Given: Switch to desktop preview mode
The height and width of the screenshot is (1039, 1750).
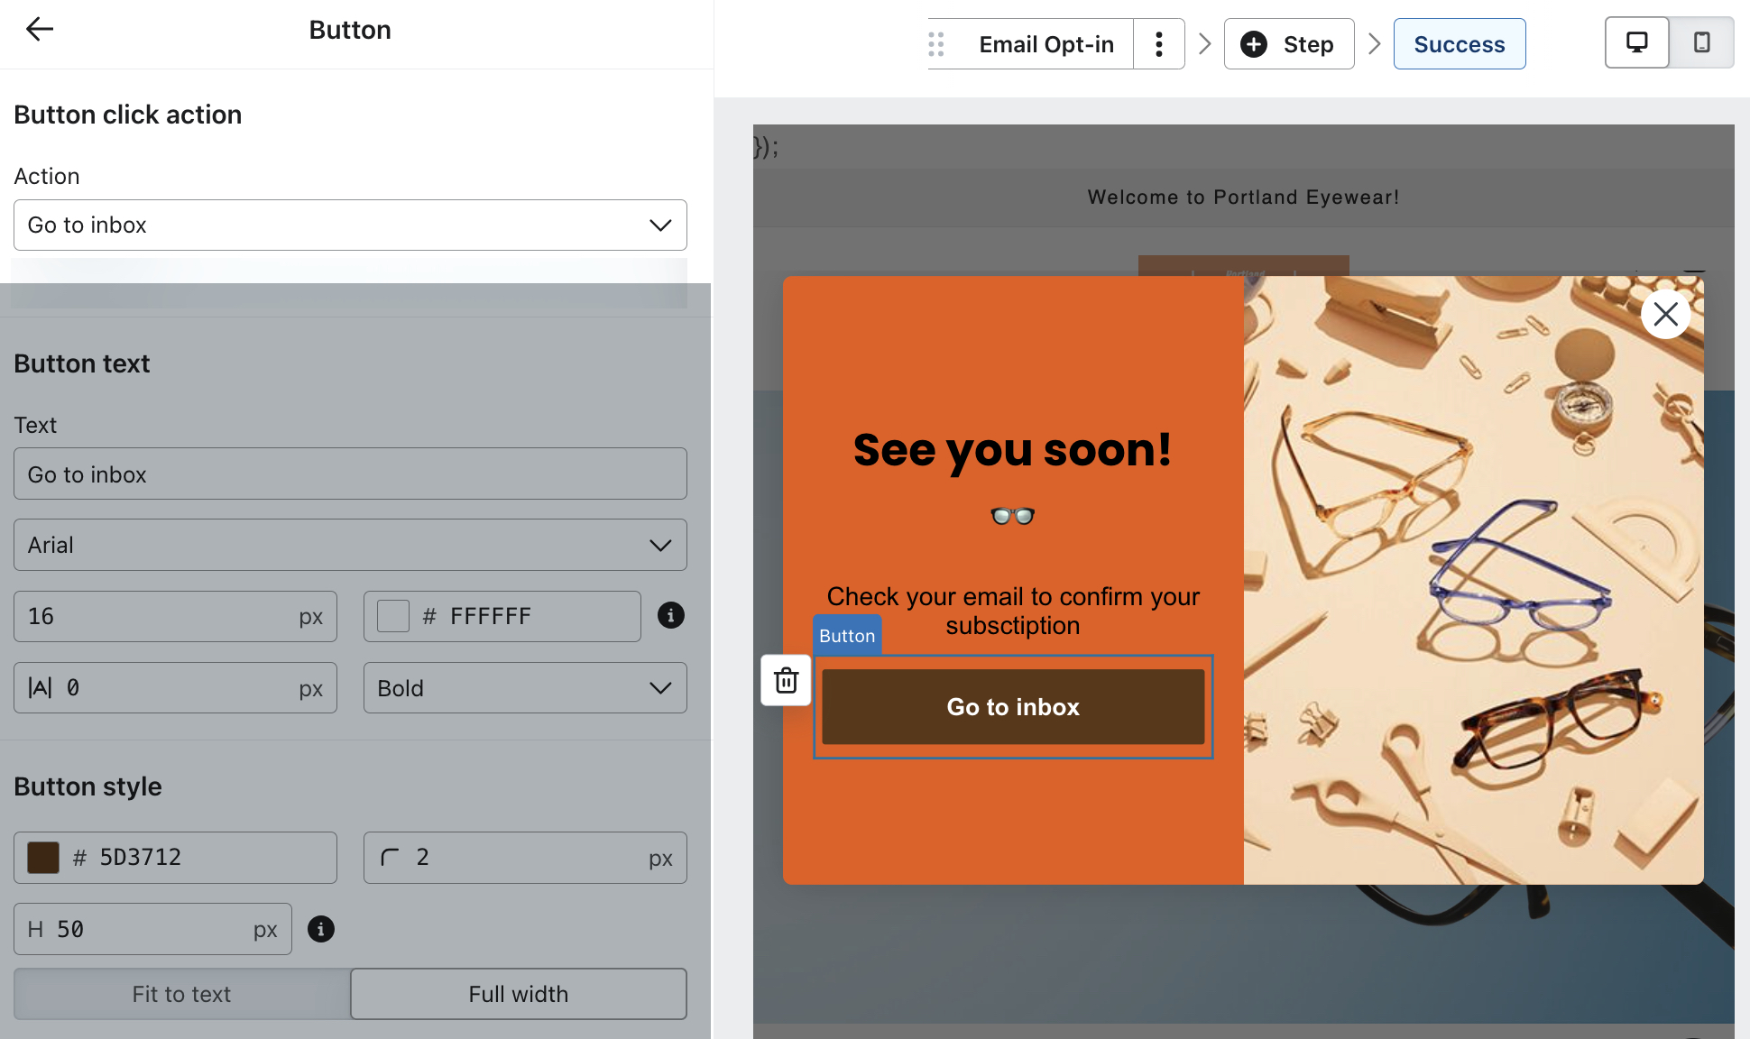Looking at the screenshot, I should [x=1636, y=43].
